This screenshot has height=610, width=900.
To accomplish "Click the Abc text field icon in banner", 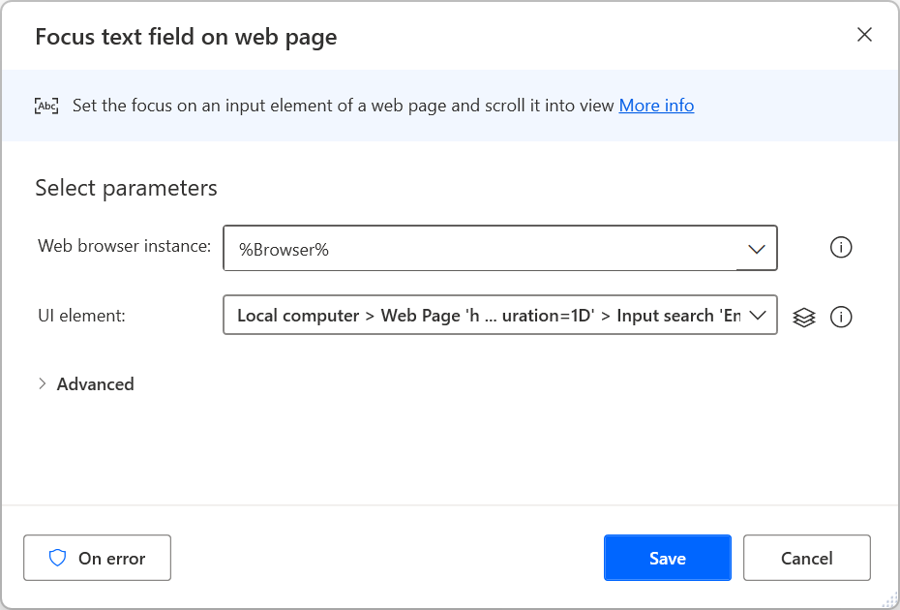I will (x=46, y=106).
